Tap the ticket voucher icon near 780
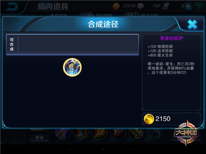This screenshot has width=206, height=154. (165, 6)
